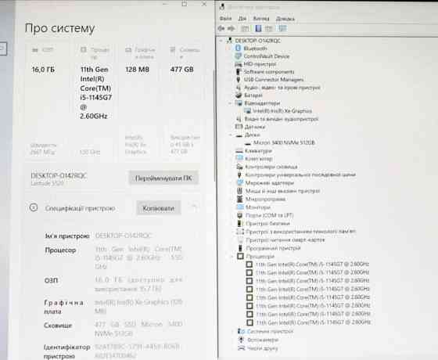438x360 pixels.
Task: Expand the Системні пристрої tree branch
Action: point(232,332)
